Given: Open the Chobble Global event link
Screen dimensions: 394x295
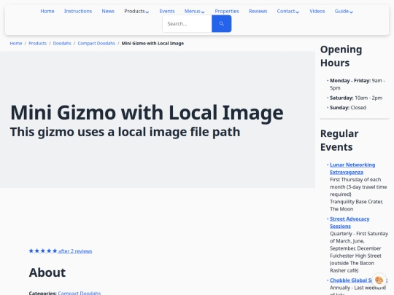Looking at the screenshot, I should [351, 280].
